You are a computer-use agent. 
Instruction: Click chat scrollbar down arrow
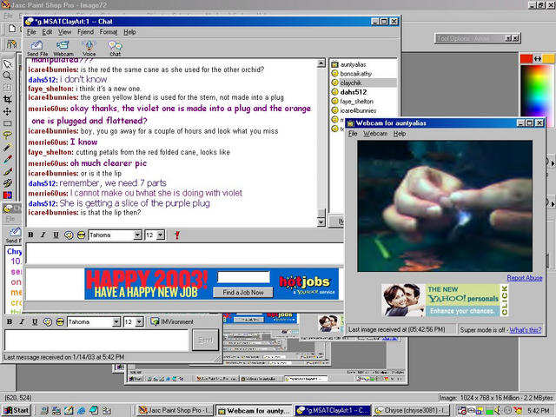click(x=321, y=222)
